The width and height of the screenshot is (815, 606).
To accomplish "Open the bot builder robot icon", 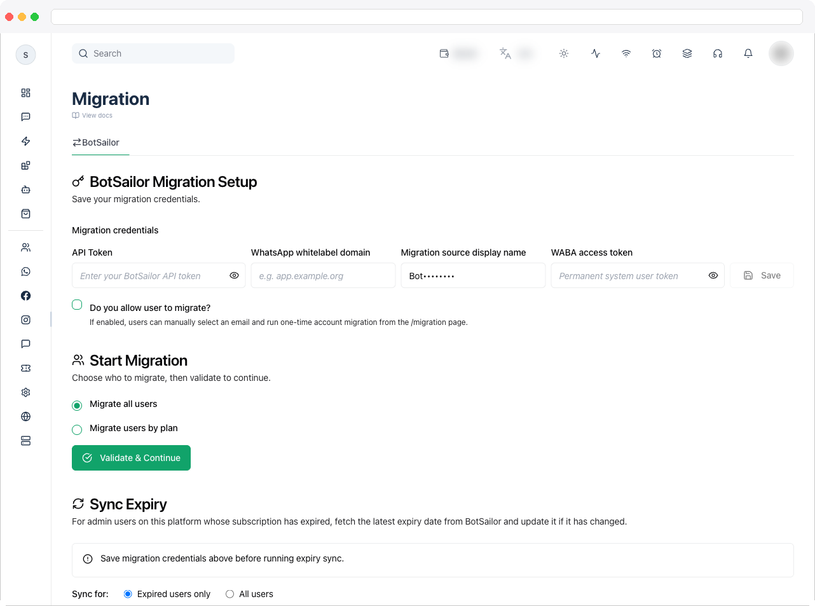I will [25, 189].
